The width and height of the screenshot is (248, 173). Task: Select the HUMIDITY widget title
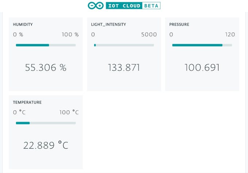(x=23, y=25)
